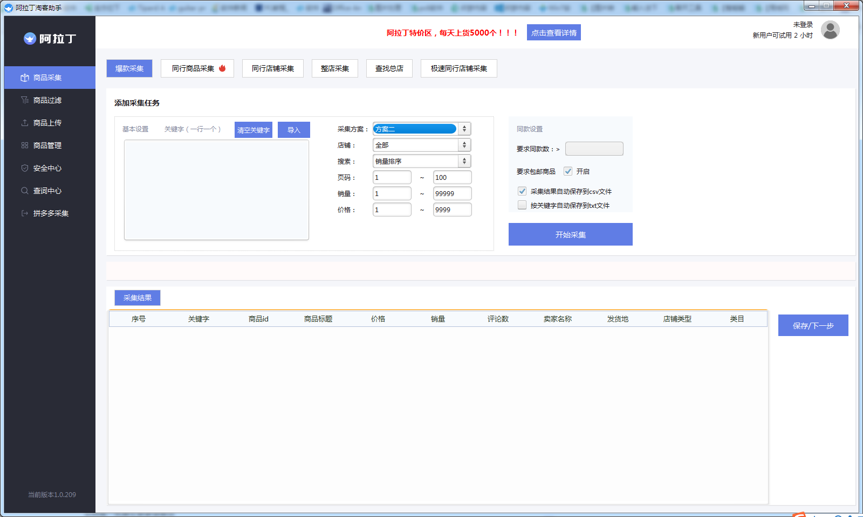This screenshot has width=863, height=517.
Task: Open the 商品过滤 sidebar menu
Action: point(50,100)
